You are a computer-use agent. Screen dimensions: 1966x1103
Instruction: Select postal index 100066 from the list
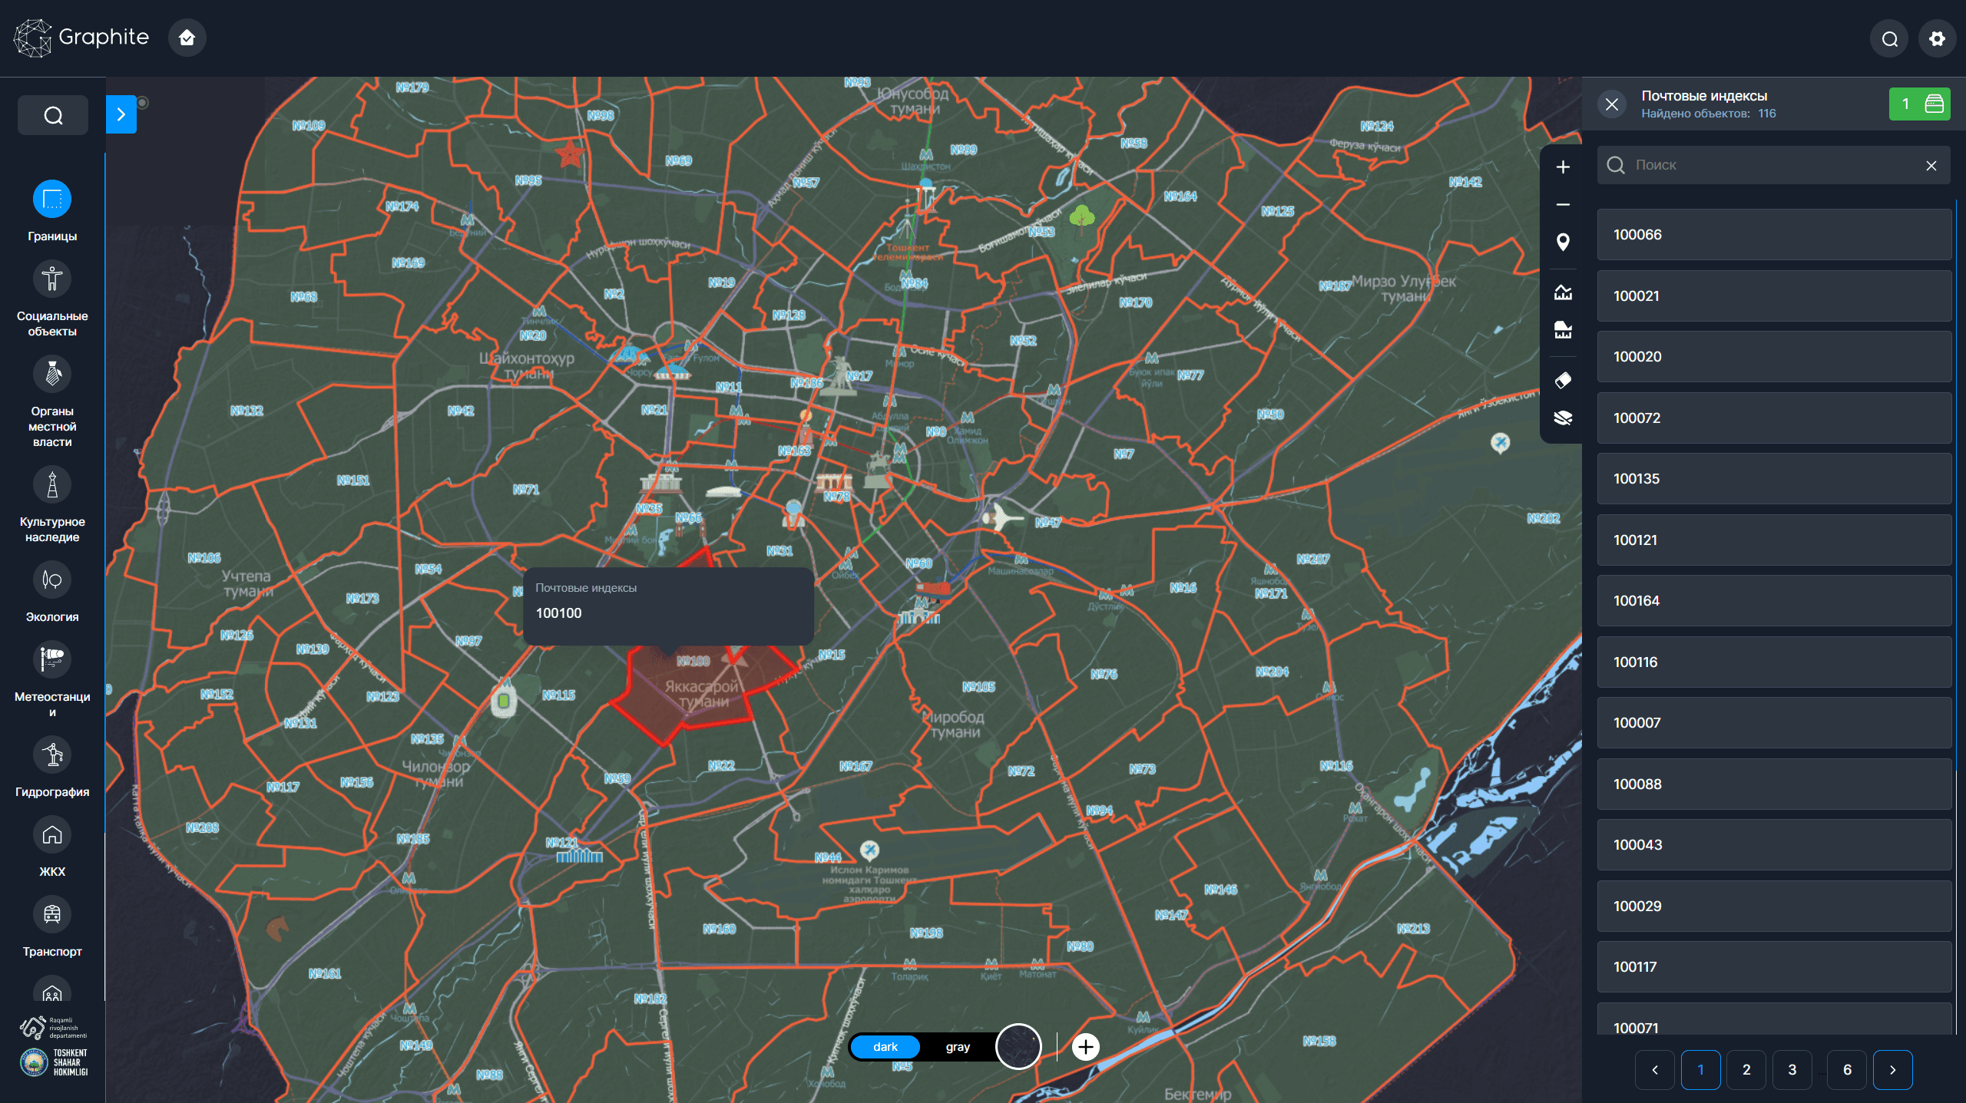[x=1772, y=235]
